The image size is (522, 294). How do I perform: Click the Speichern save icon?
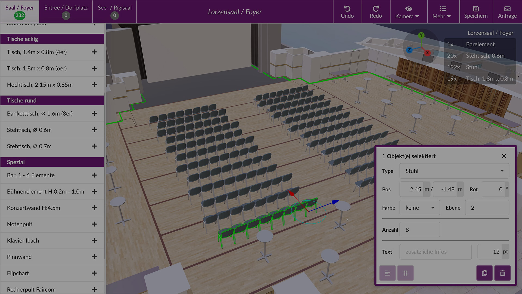coord(476,9)
